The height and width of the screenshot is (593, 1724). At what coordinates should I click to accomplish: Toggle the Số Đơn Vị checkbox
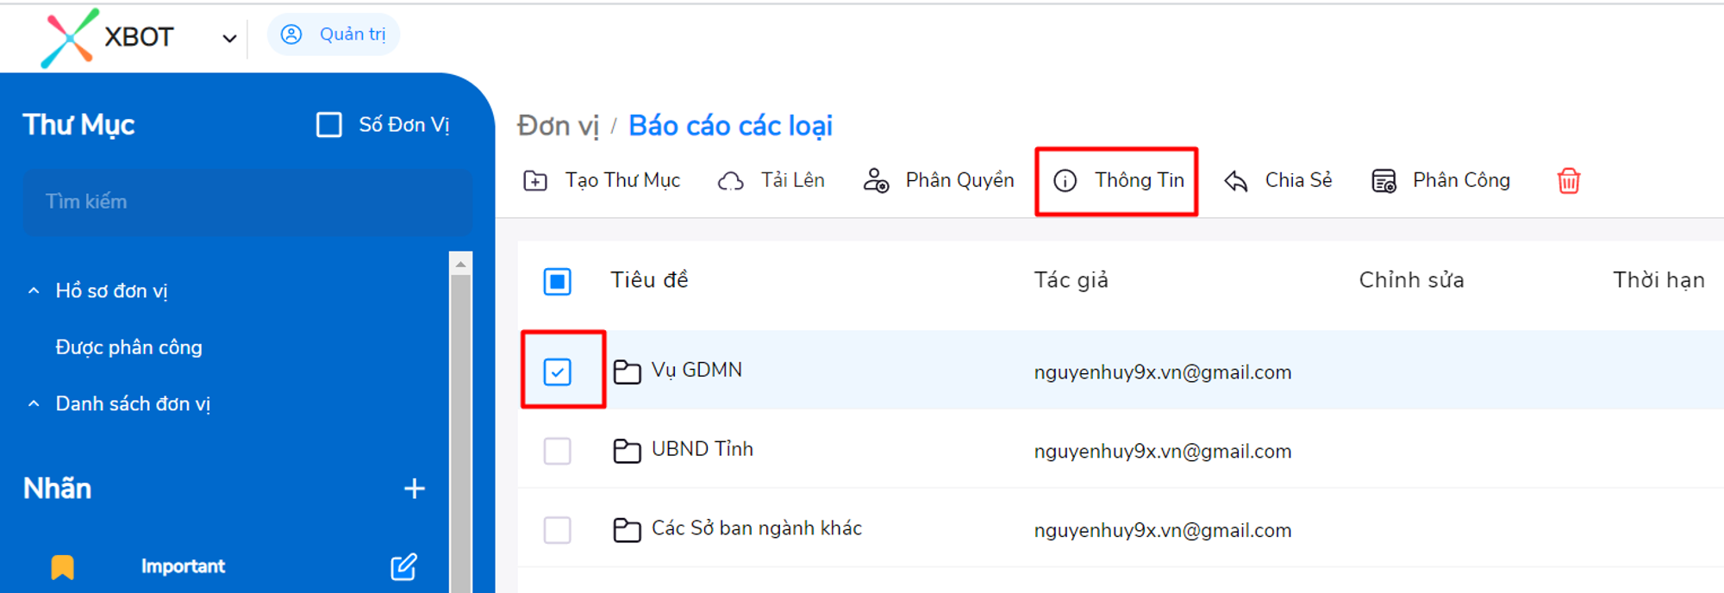point(329,125)
